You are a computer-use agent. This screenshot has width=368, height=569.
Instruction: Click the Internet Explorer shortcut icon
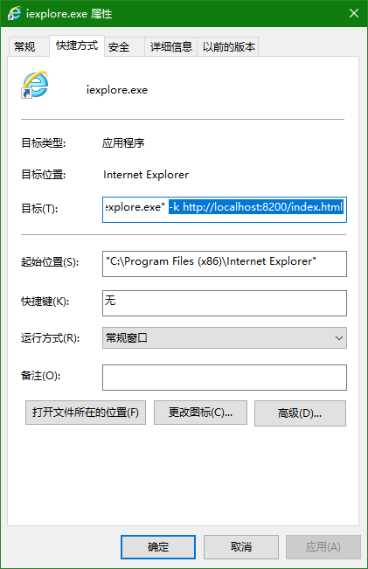pyautogui.click(x=34, y=85)
